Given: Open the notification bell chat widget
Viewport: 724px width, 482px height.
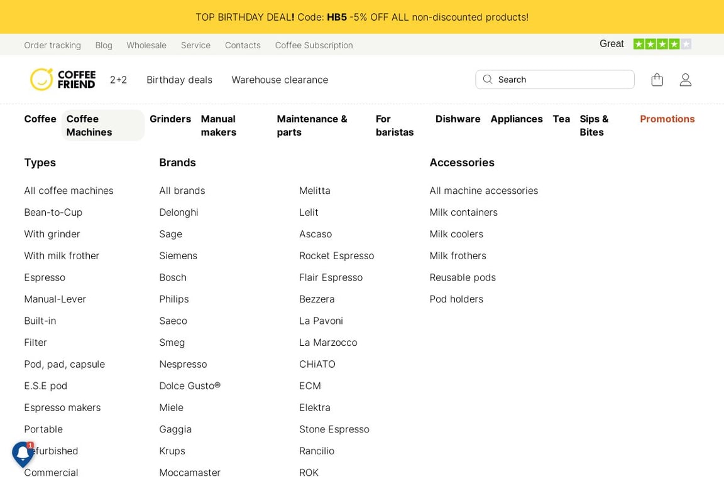Looking at the screenshot, I should [23, 454].
